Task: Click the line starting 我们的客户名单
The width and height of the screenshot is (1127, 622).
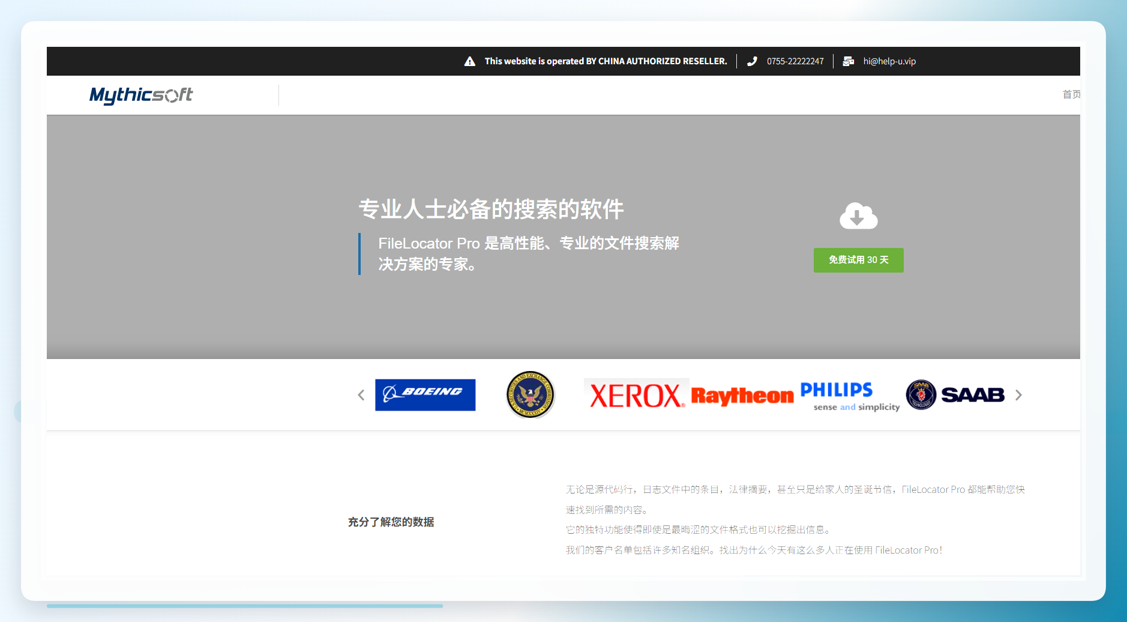Action: [x=754, y=550]
